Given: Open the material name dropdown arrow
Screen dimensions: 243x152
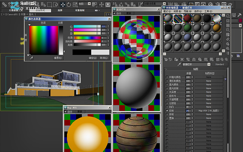Looking at the screenshot, I should pos(209,64).
